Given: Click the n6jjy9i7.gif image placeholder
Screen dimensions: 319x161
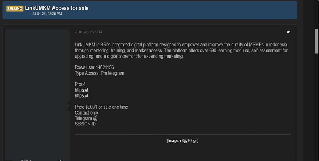Looking at the screenshot, I should coord(183,141).
